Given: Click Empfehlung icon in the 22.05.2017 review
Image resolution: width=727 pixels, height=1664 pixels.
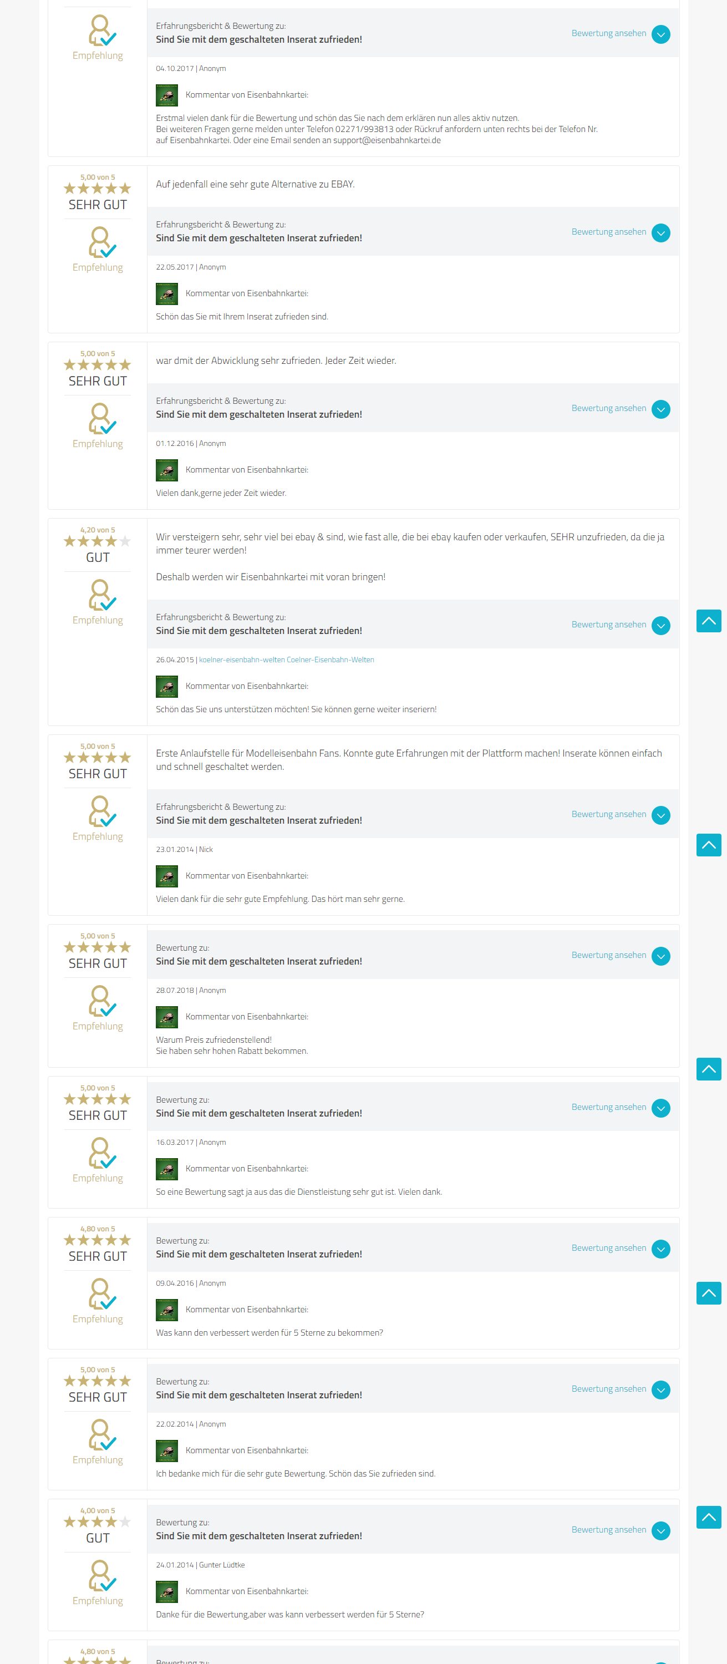Looking at the screenshot, I should click(101, 242).
